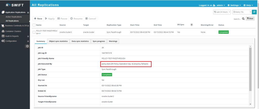The image size is (259, 109).
Task: Click the Job Executed By policy-test value
Action: point(125,64)
